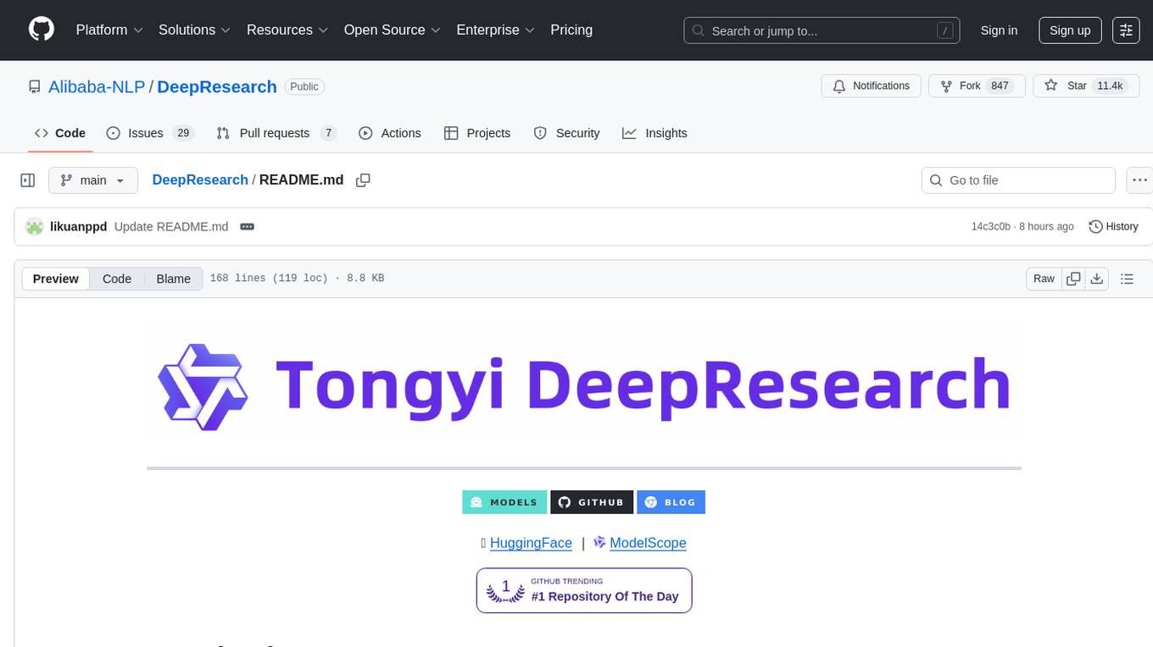This screenshot has width=1153, height=647.
Task: Switch to the Projects tab
Action: [x=477, y=133]
